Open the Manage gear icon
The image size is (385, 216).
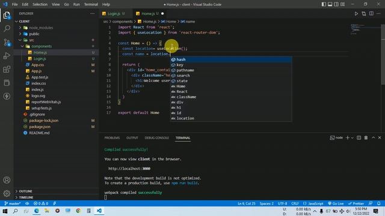pyautogui.click(x=7, y=193)
